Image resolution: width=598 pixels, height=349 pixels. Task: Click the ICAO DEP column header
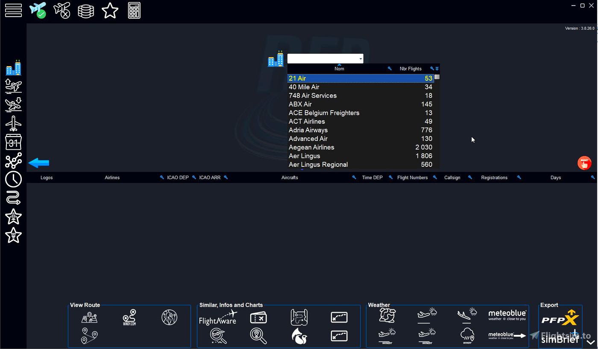tap(178, 177)
